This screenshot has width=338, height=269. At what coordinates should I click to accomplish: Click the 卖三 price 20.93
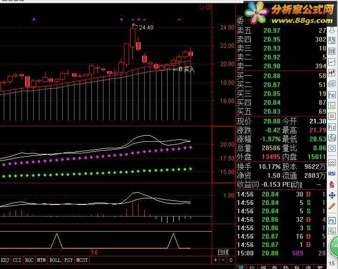pos(272,48)
